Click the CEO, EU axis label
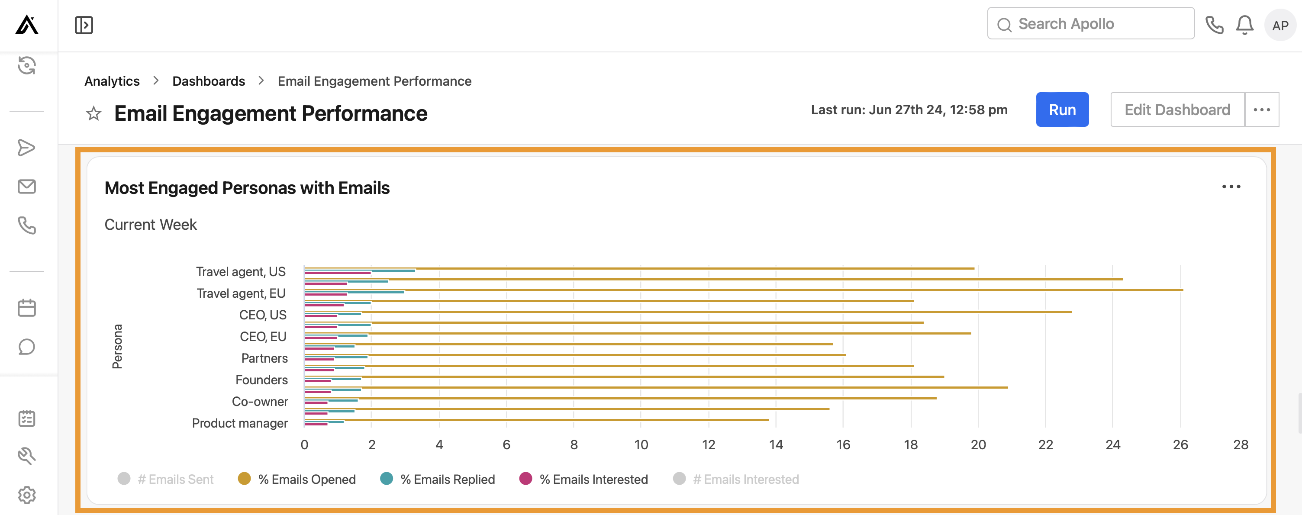Screen dimensions: 1302x515 263,337
